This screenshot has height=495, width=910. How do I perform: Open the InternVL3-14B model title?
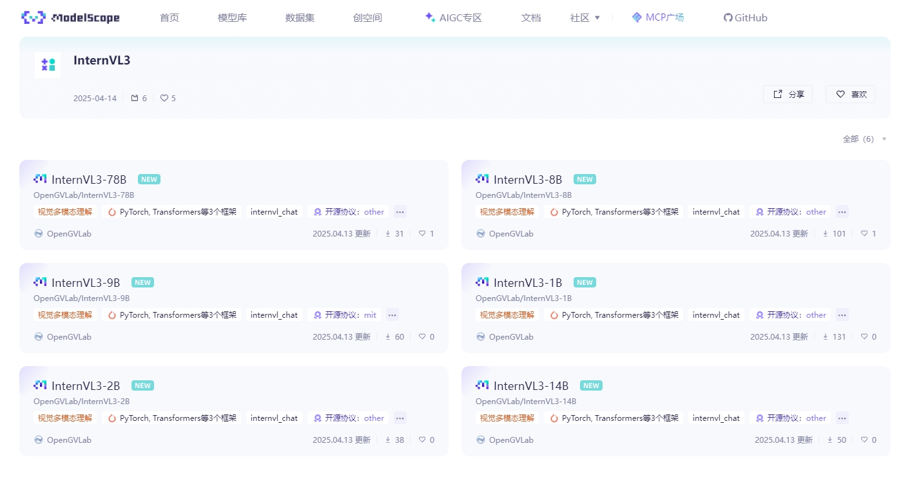click(531, 385)
